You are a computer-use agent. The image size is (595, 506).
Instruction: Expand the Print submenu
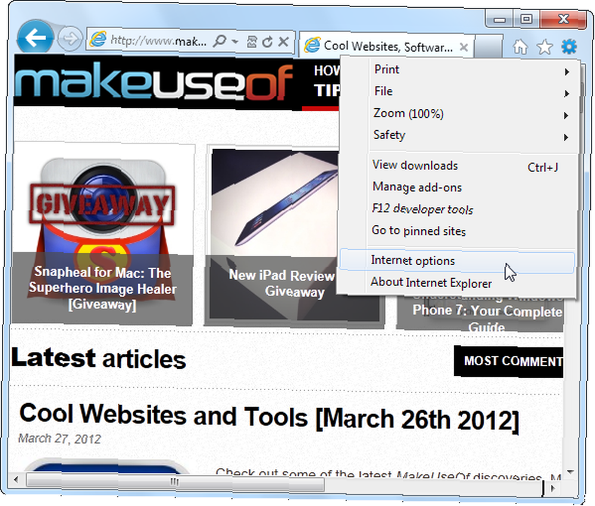coord(459,70)
